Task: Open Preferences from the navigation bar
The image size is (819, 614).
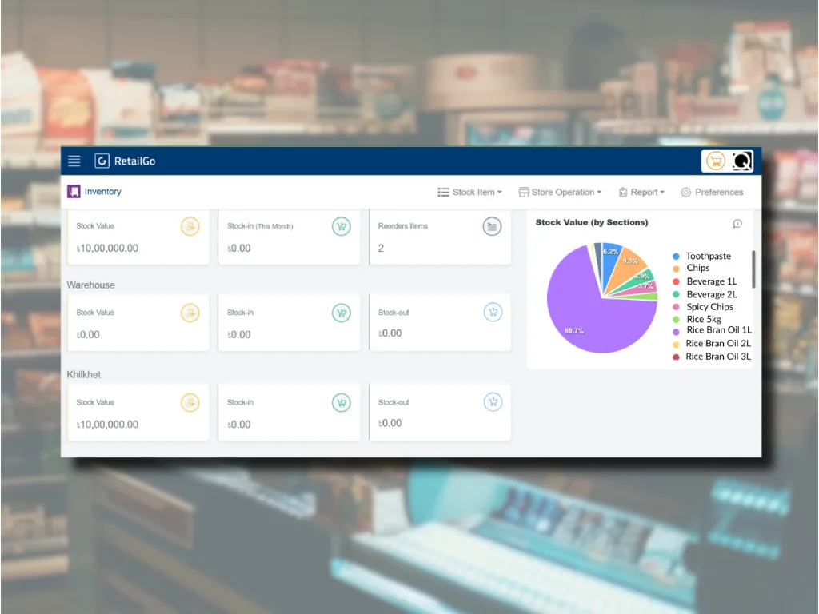Action: tap(712, 193)
